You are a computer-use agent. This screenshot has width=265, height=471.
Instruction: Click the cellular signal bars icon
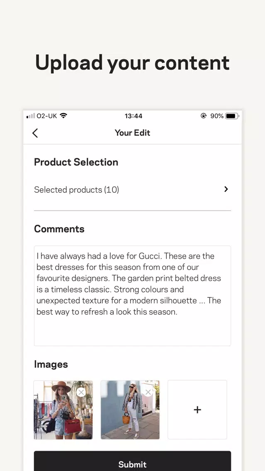(x=31, y=116)
